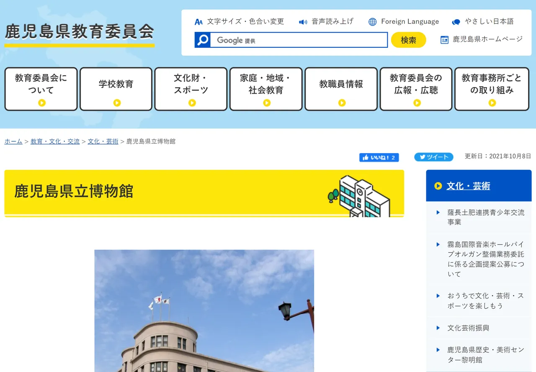Click the arrow beside 霧島国際音楽ホール item
Viewport: 536px width, 372px height.
438,244
